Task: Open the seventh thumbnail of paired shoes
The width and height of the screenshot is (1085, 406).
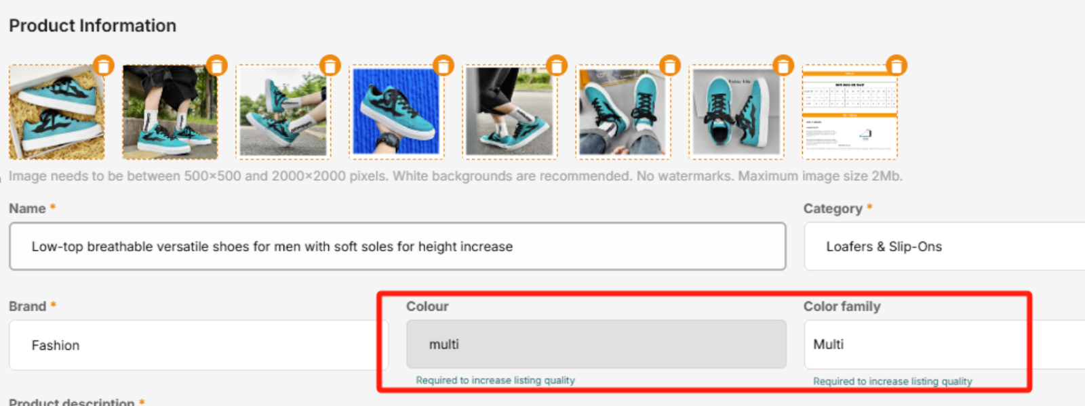Action: (x=736, y=113)
